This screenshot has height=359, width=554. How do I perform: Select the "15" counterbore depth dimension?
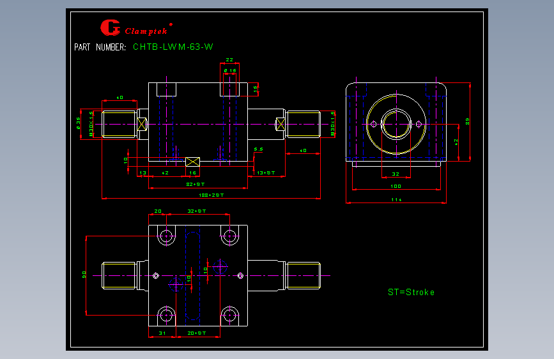[256, 89]
